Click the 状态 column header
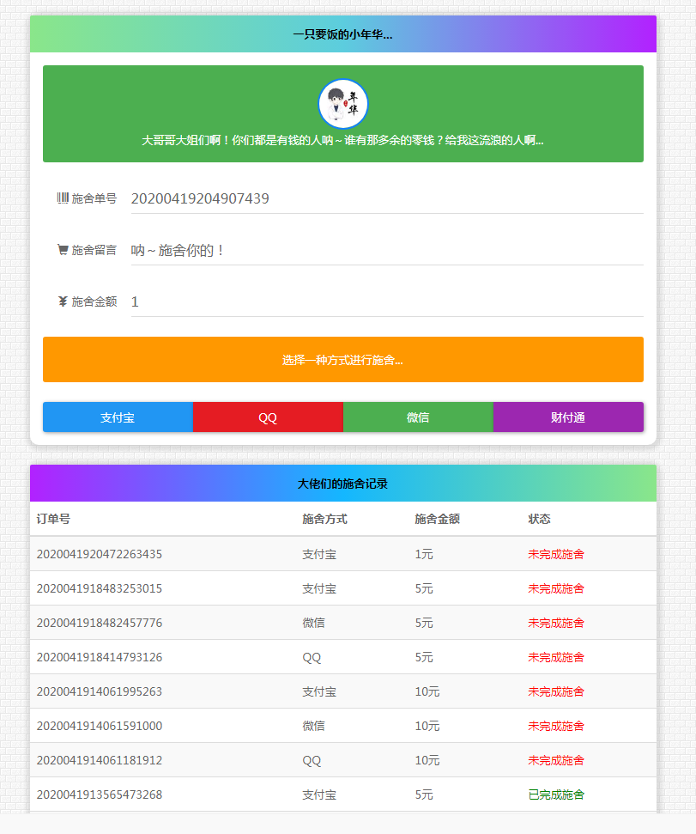The width and height of the screenshot is (696, 834). pos(539,519)
